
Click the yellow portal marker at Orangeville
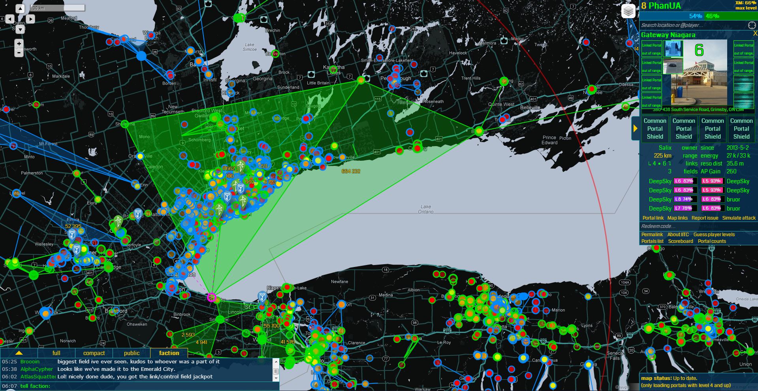pos(140,156)
